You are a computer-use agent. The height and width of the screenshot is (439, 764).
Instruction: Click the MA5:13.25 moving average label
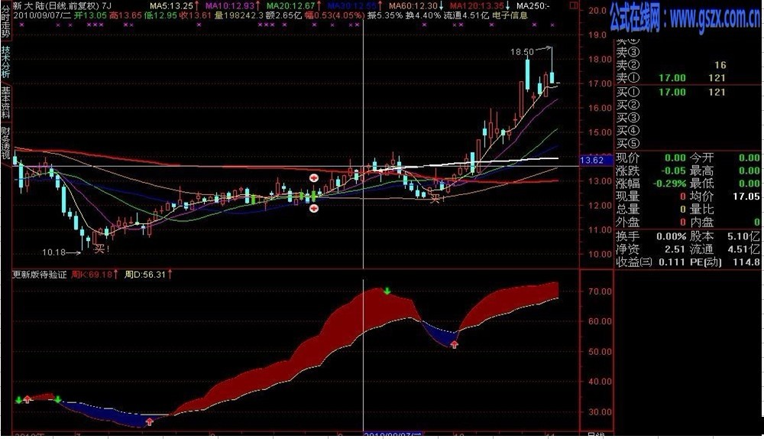(171, 6)
